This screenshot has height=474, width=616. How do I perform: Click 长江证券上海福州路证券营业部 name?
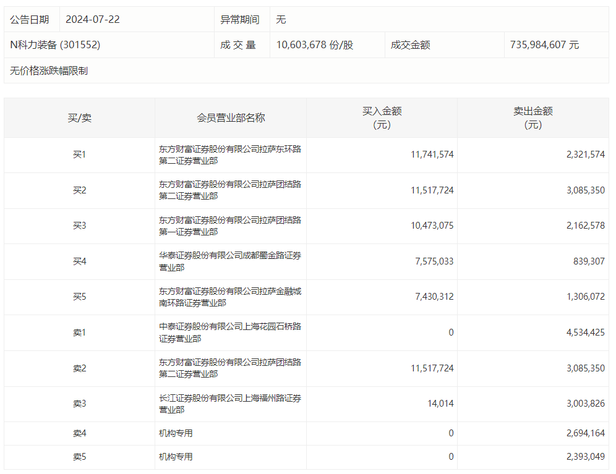click(x=230, y=404)
